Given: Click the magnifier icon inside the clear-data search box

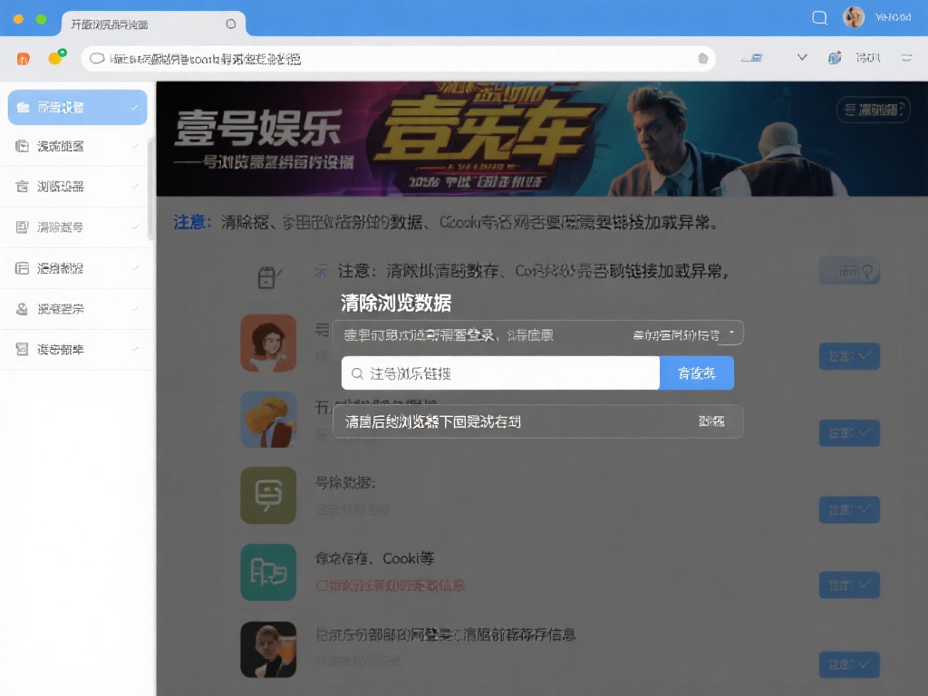Looking at the screenshot, I should click(x=357, y=372).
